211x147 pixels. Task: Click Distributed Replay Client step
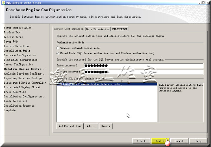(22, 87)
